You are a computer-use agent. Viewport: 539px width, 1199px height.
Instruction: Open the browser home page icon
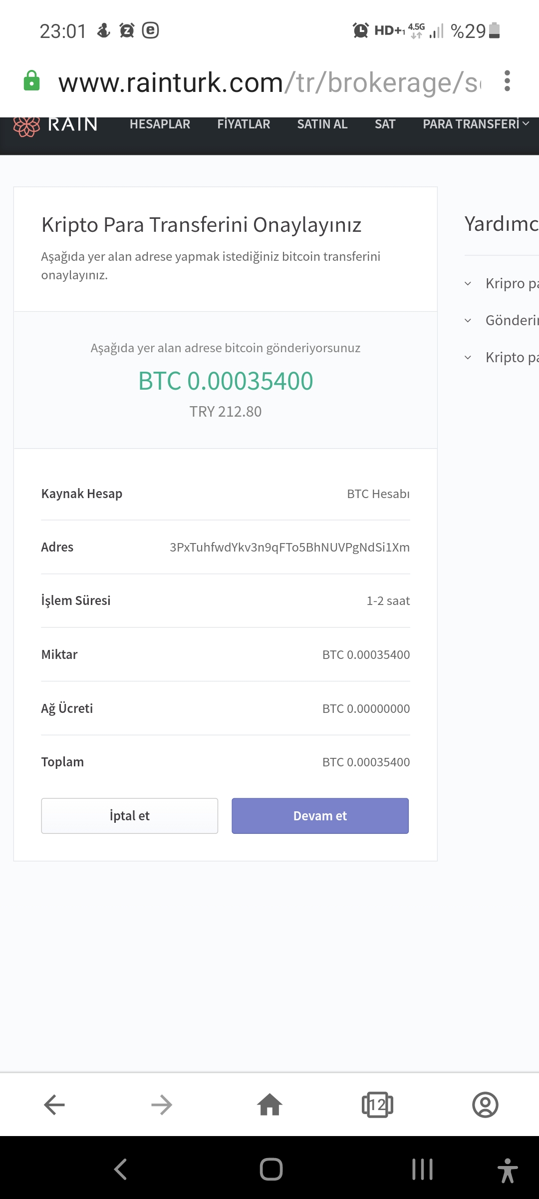tap(269, 1104)
